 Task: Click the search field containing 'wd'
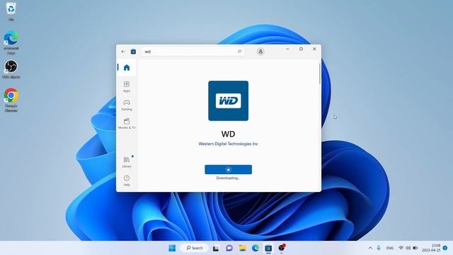[193, 52]
